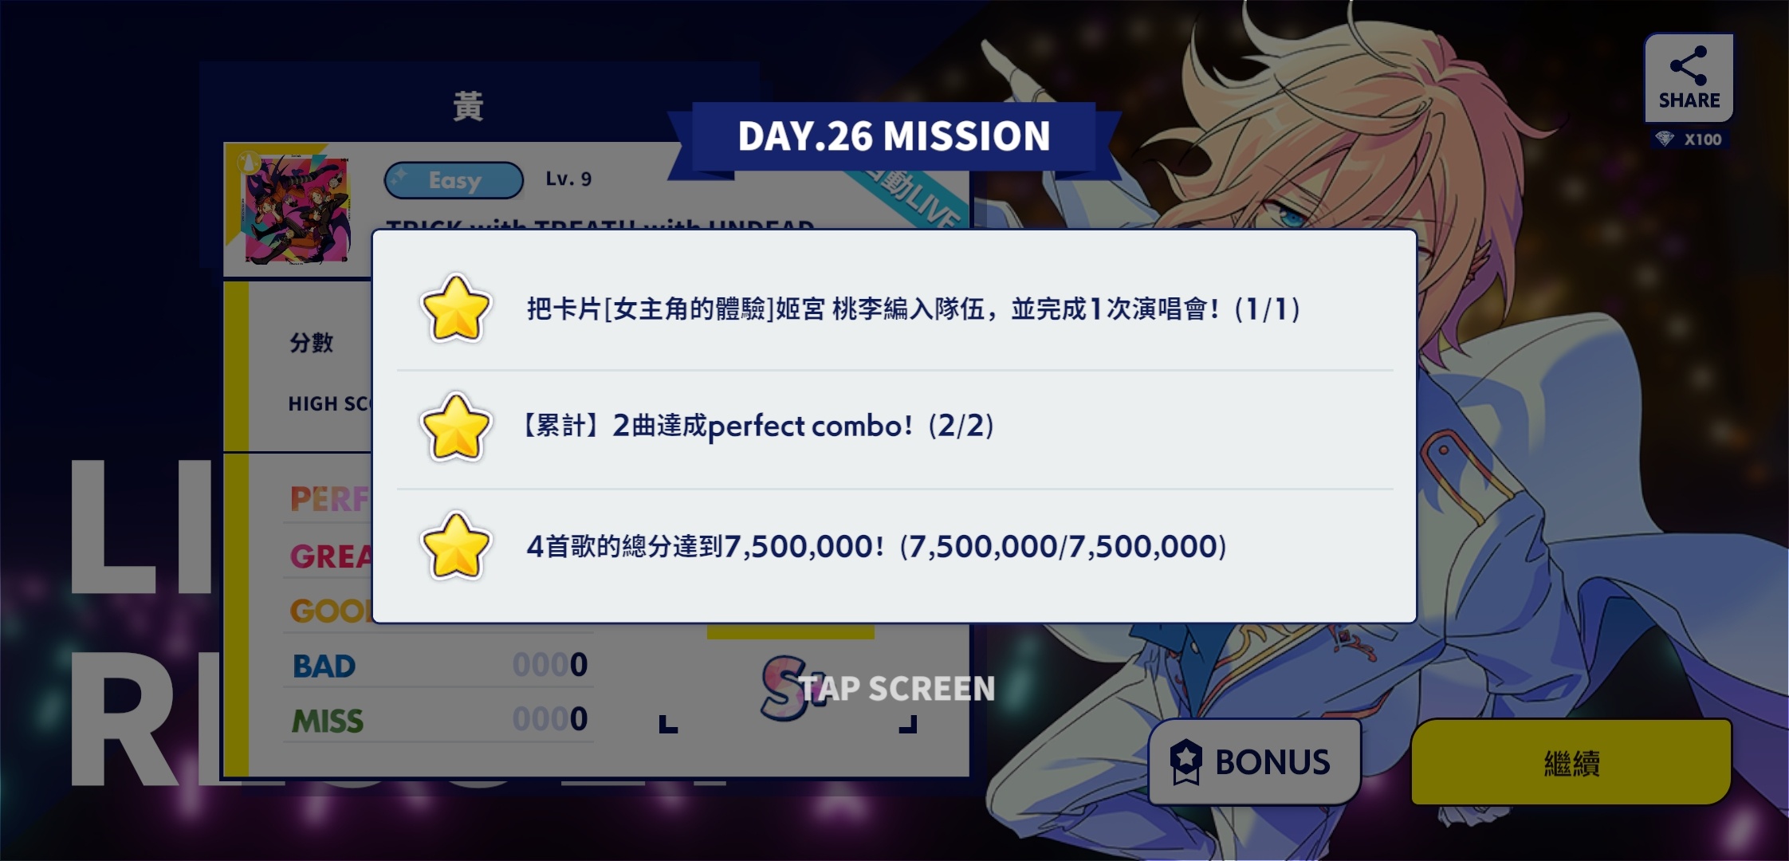Click the SHARE icon button
Viewport: 1789px width, 861px height.
(1689, 77)
